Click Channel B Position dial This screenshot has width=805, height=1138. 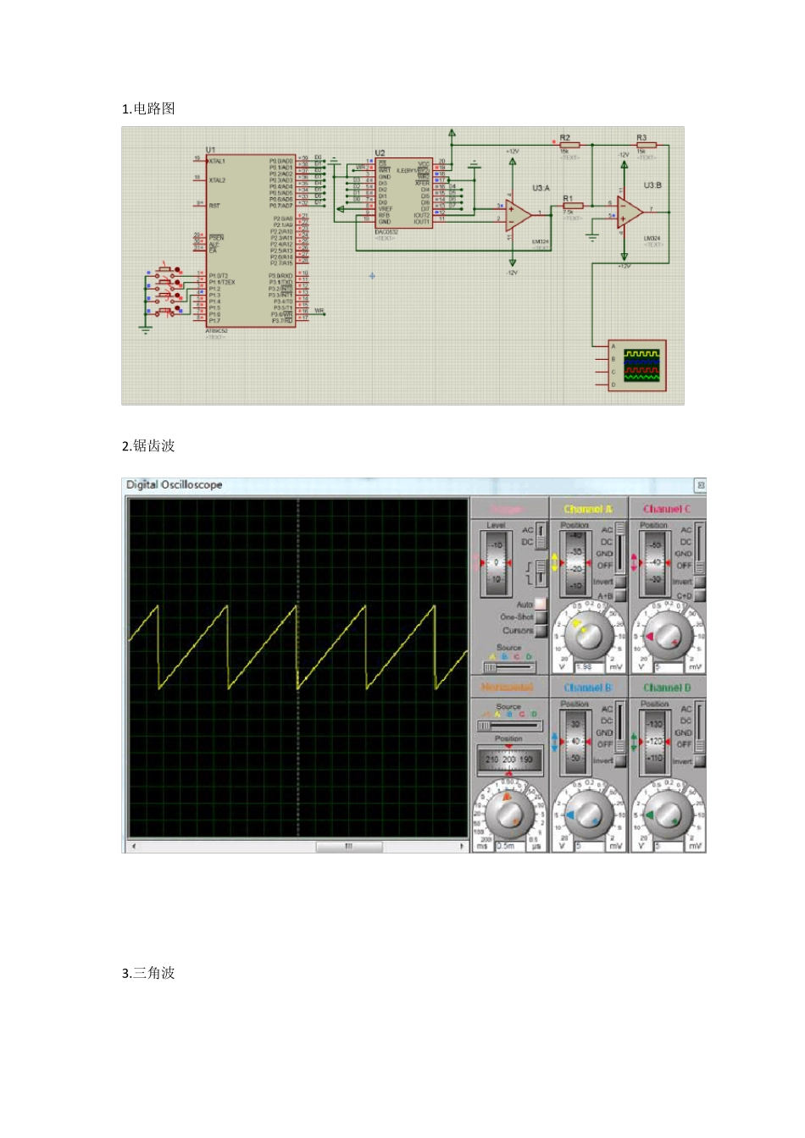(575, 741)
